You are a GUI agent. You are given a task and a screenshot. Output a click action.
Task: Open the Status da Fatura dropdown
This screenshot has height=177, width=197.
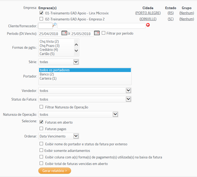(x=128, y=99)
